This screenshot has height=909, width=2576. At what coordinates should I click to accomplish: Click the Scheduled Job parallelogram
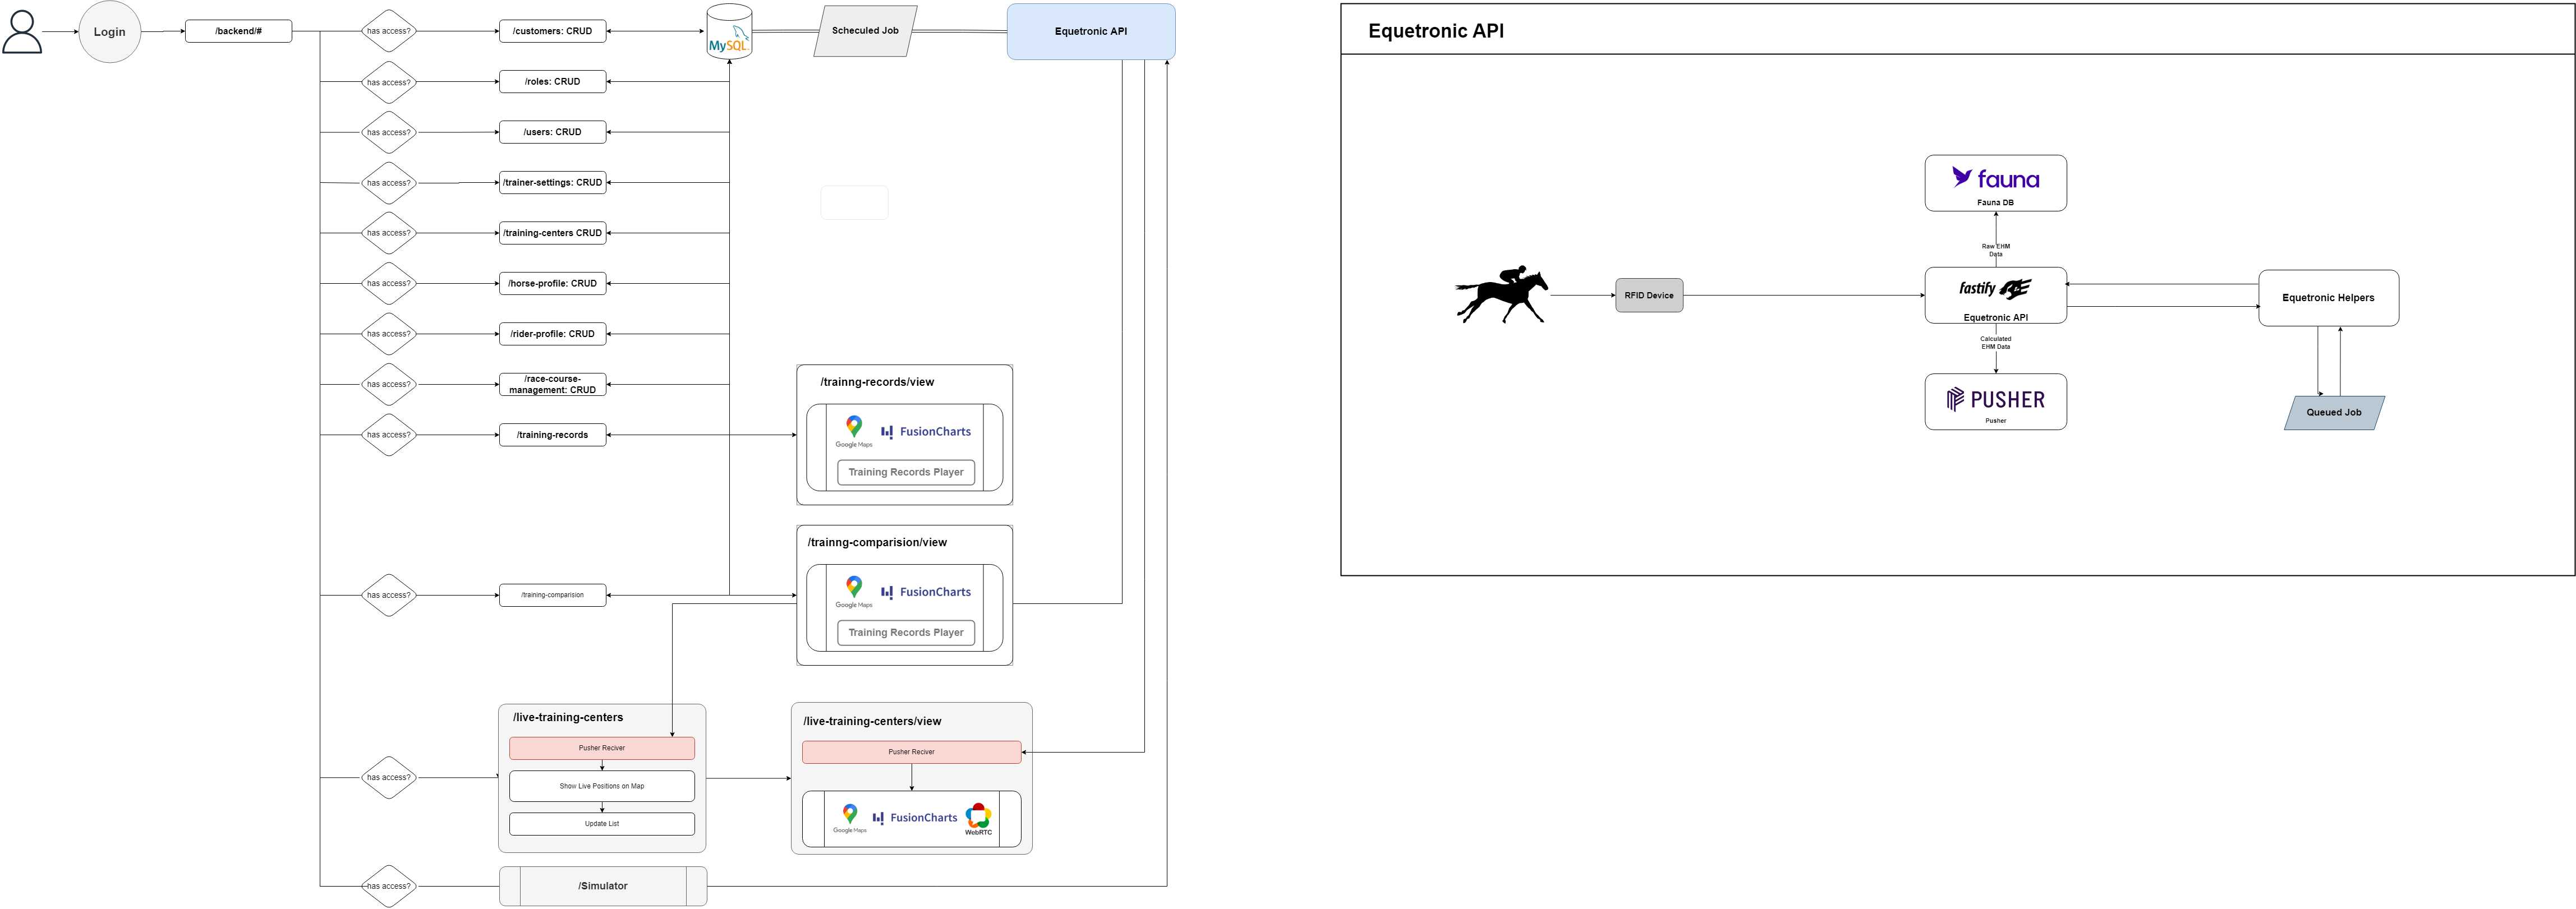(x=865, y=31)
